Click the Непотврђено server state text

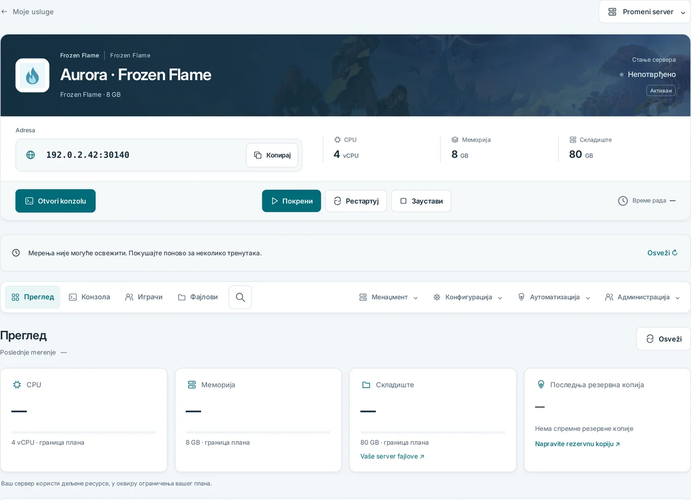pyautogui.click(x=652, y=75)
